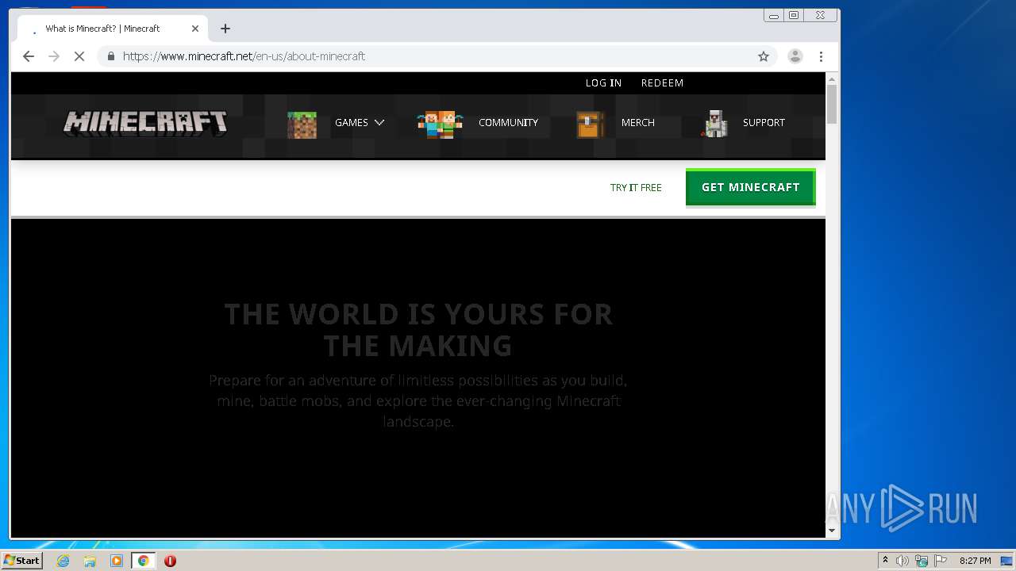Click the 8:27 PM clock

click(x=976, y=561)
